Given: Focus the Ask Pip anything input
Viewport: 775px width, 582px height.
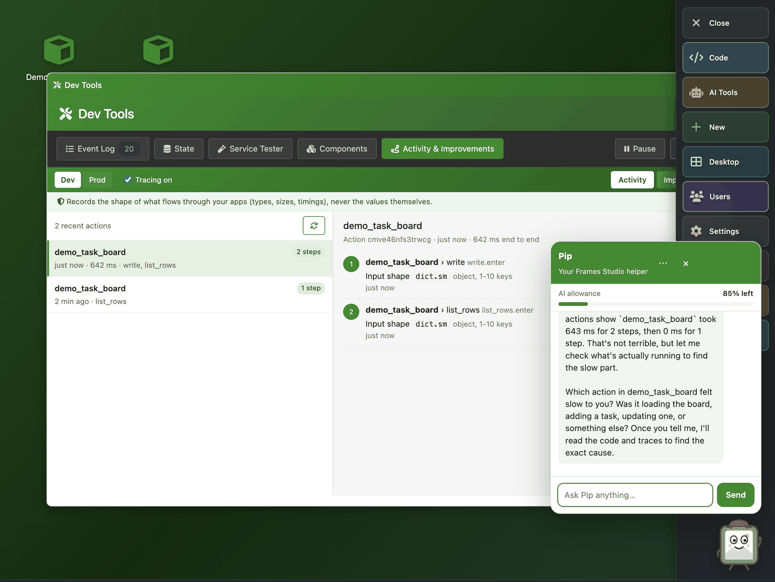Looking at the screenshot, I should 635,495.
